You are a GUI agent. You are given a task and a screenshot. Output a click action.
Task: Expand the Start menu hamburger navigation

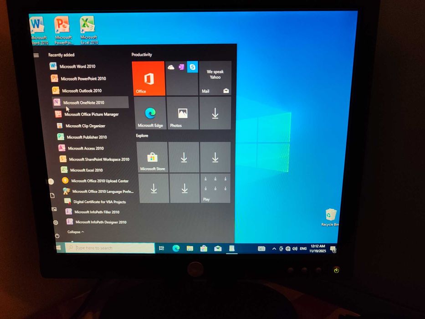36,55
